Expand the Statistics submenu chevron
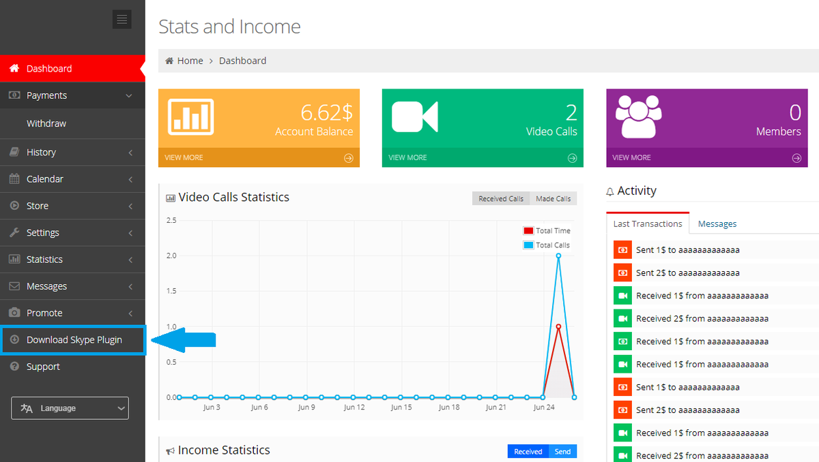 pos(130,260)
